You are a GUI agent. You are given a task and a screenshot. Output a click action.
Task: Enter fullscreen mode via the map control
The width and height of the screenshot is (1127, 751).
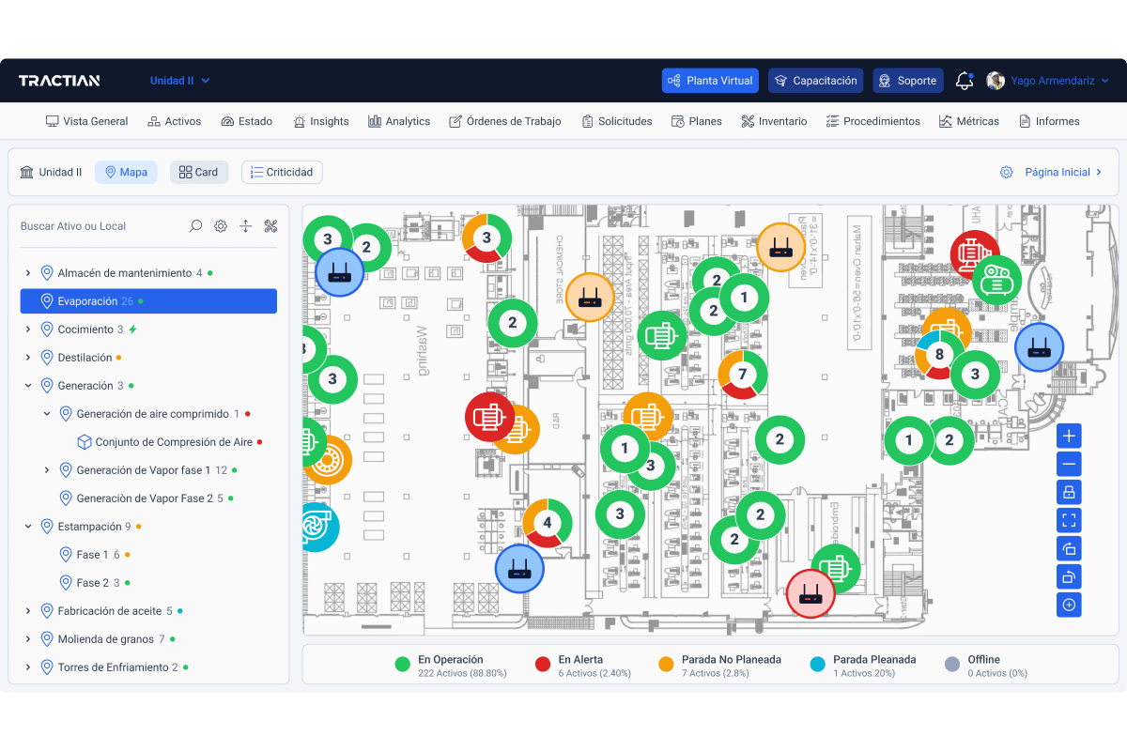coord(1069,519)
